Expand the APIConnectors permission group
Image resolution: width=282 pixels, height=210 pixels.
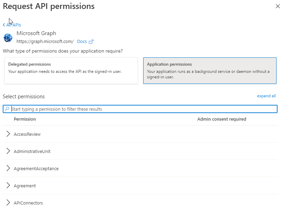(8, 202)
